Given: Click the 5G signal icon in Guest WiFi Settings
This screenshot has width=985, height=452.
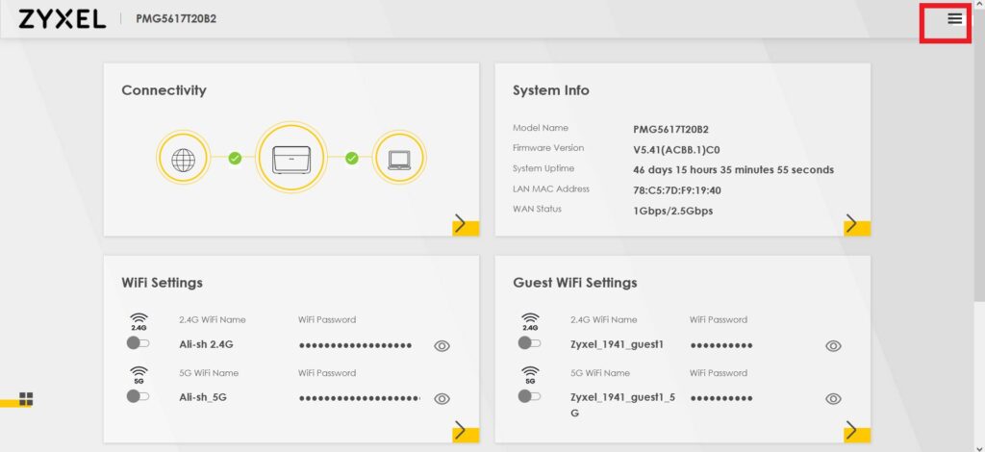Looking at the screenshot, I should (x=530, y=375).
